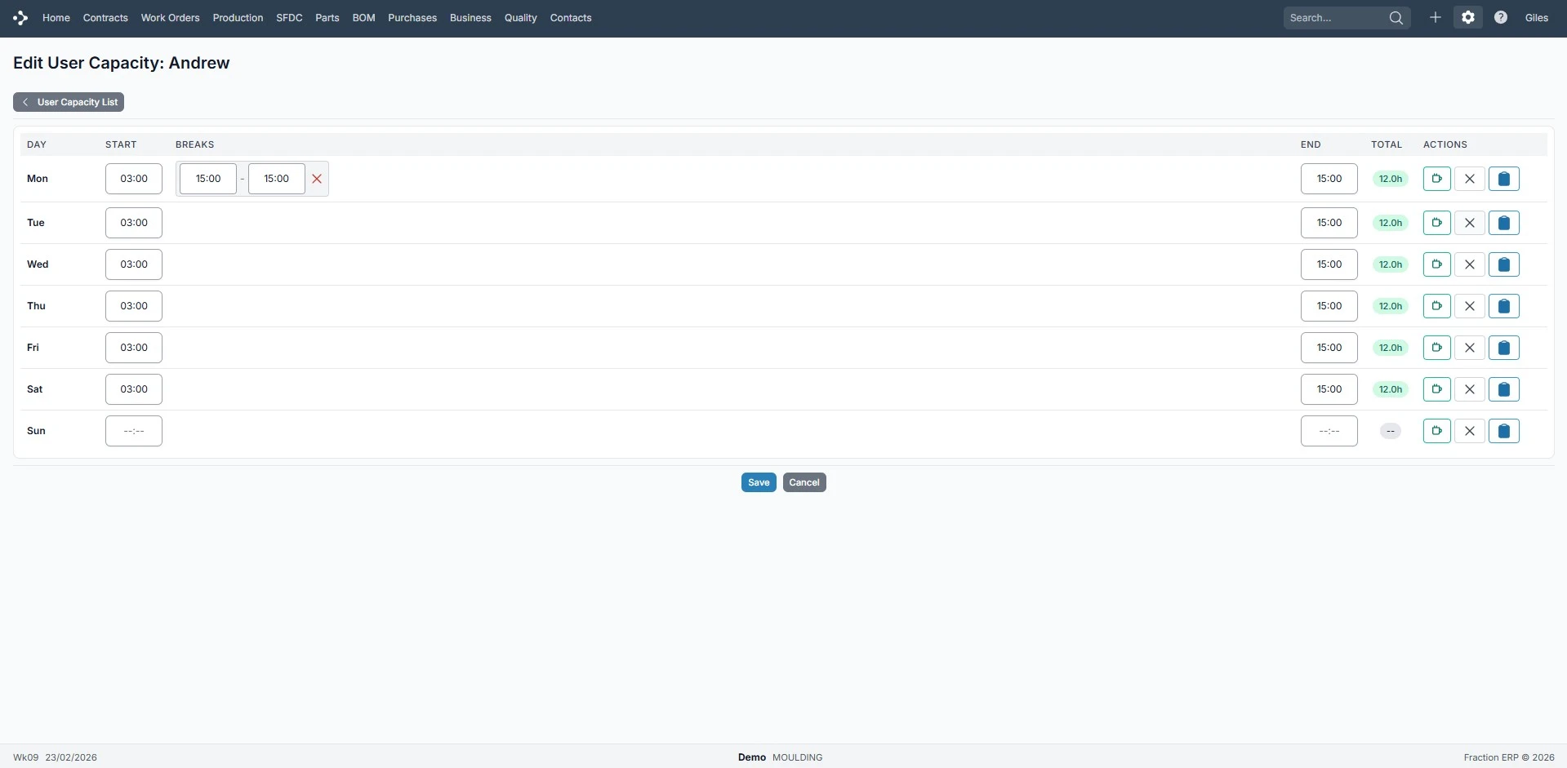
Task: Go back to the User Capacity List
Action: (69, 101)
